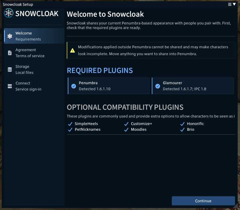The image size is (240, 210).
Task: Click Penumbra's blue check circle icon
Action: click(74, 86)
